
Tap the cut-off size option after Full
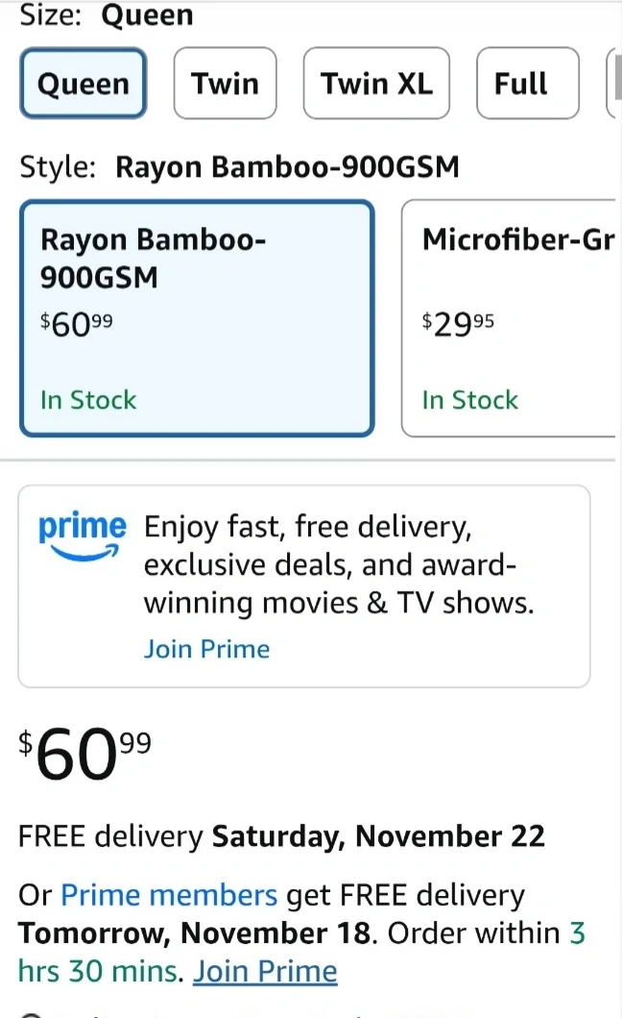[614, 84]
